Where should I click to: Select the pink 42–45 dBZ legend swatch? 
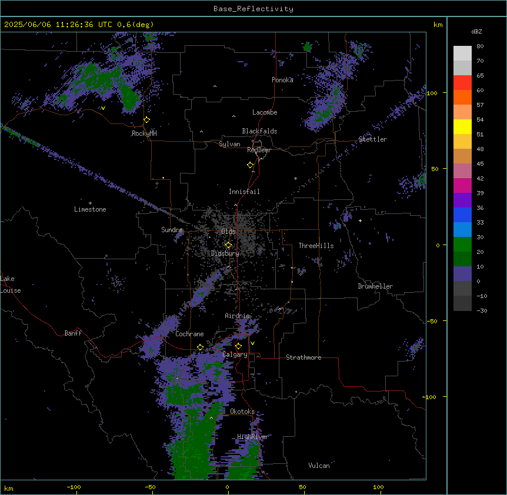[x=462, y=171]
